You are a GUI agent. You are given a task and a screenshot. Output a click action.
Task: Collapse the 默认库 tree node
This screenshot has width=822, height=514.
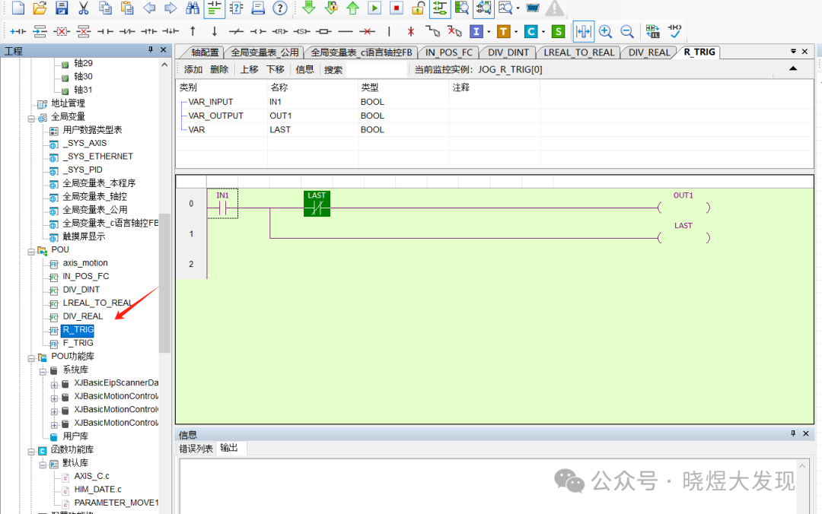tap(43, 465)
